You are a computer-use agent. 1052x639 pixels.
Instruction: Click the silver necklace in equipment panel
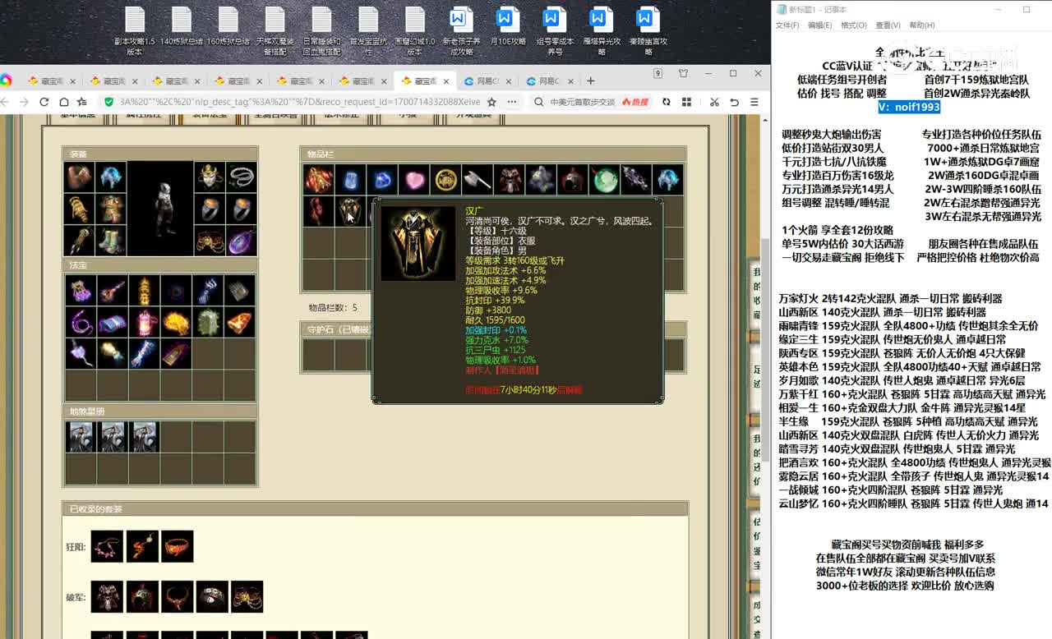[x=241, y=177]
